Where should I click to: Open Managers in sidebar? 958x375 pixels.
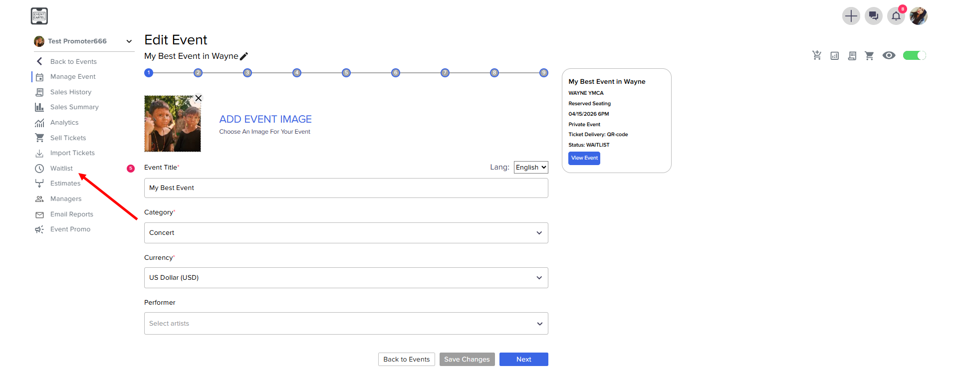coord(66,199)
